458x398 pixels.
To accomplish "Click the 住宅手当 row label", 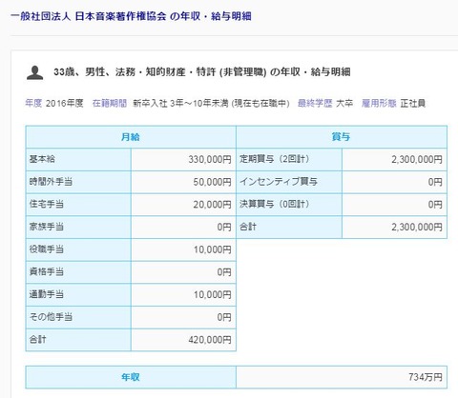I will [x=47, y=204].
